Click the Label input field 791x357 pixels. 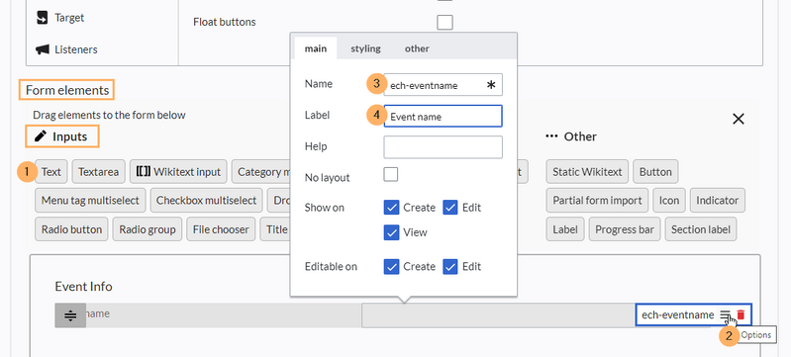point(443,116)
